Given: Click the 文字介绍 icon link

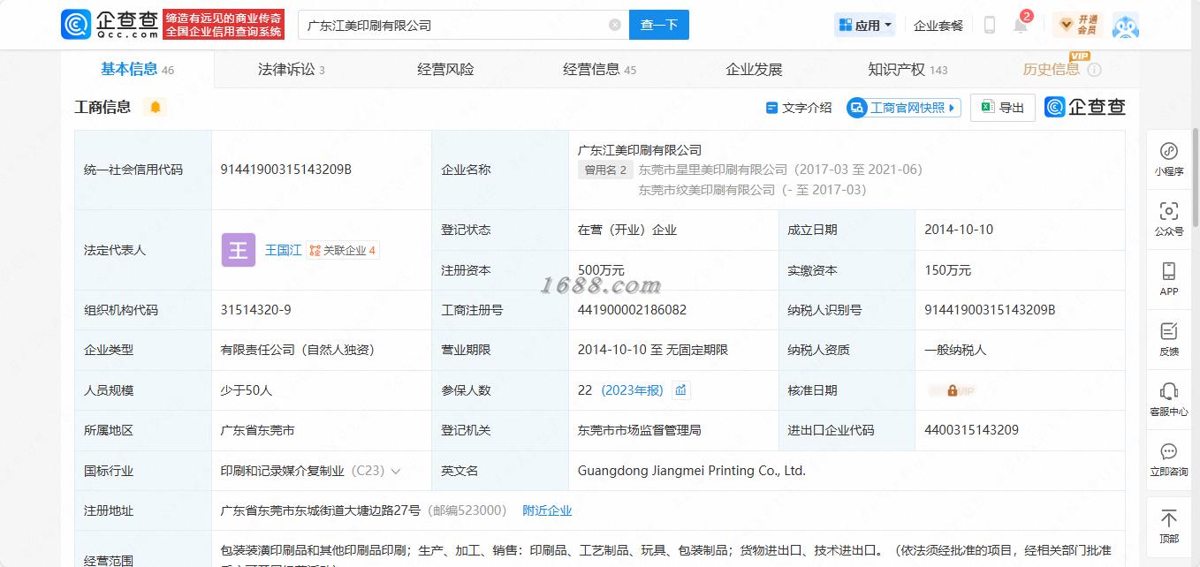Looking at the screenshot, I should [799, 108].
